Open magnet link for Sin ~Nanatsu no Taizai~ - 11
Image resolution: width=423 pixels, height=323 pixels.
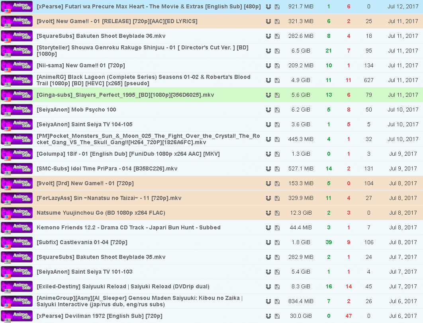[x=268, y=198]
